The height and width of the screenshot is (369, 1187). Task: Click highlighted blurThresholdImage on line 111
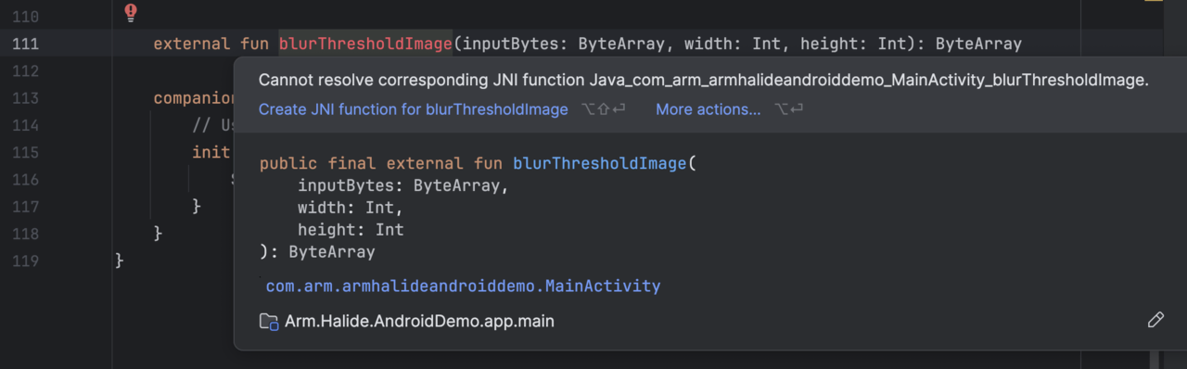[365, 44]
